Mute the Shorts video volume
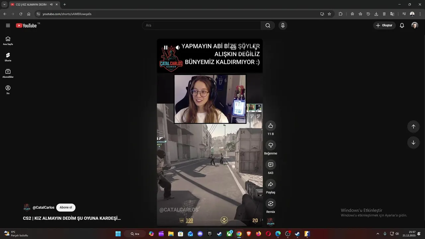The image size is (425, 239). click(x=178, y=47)
